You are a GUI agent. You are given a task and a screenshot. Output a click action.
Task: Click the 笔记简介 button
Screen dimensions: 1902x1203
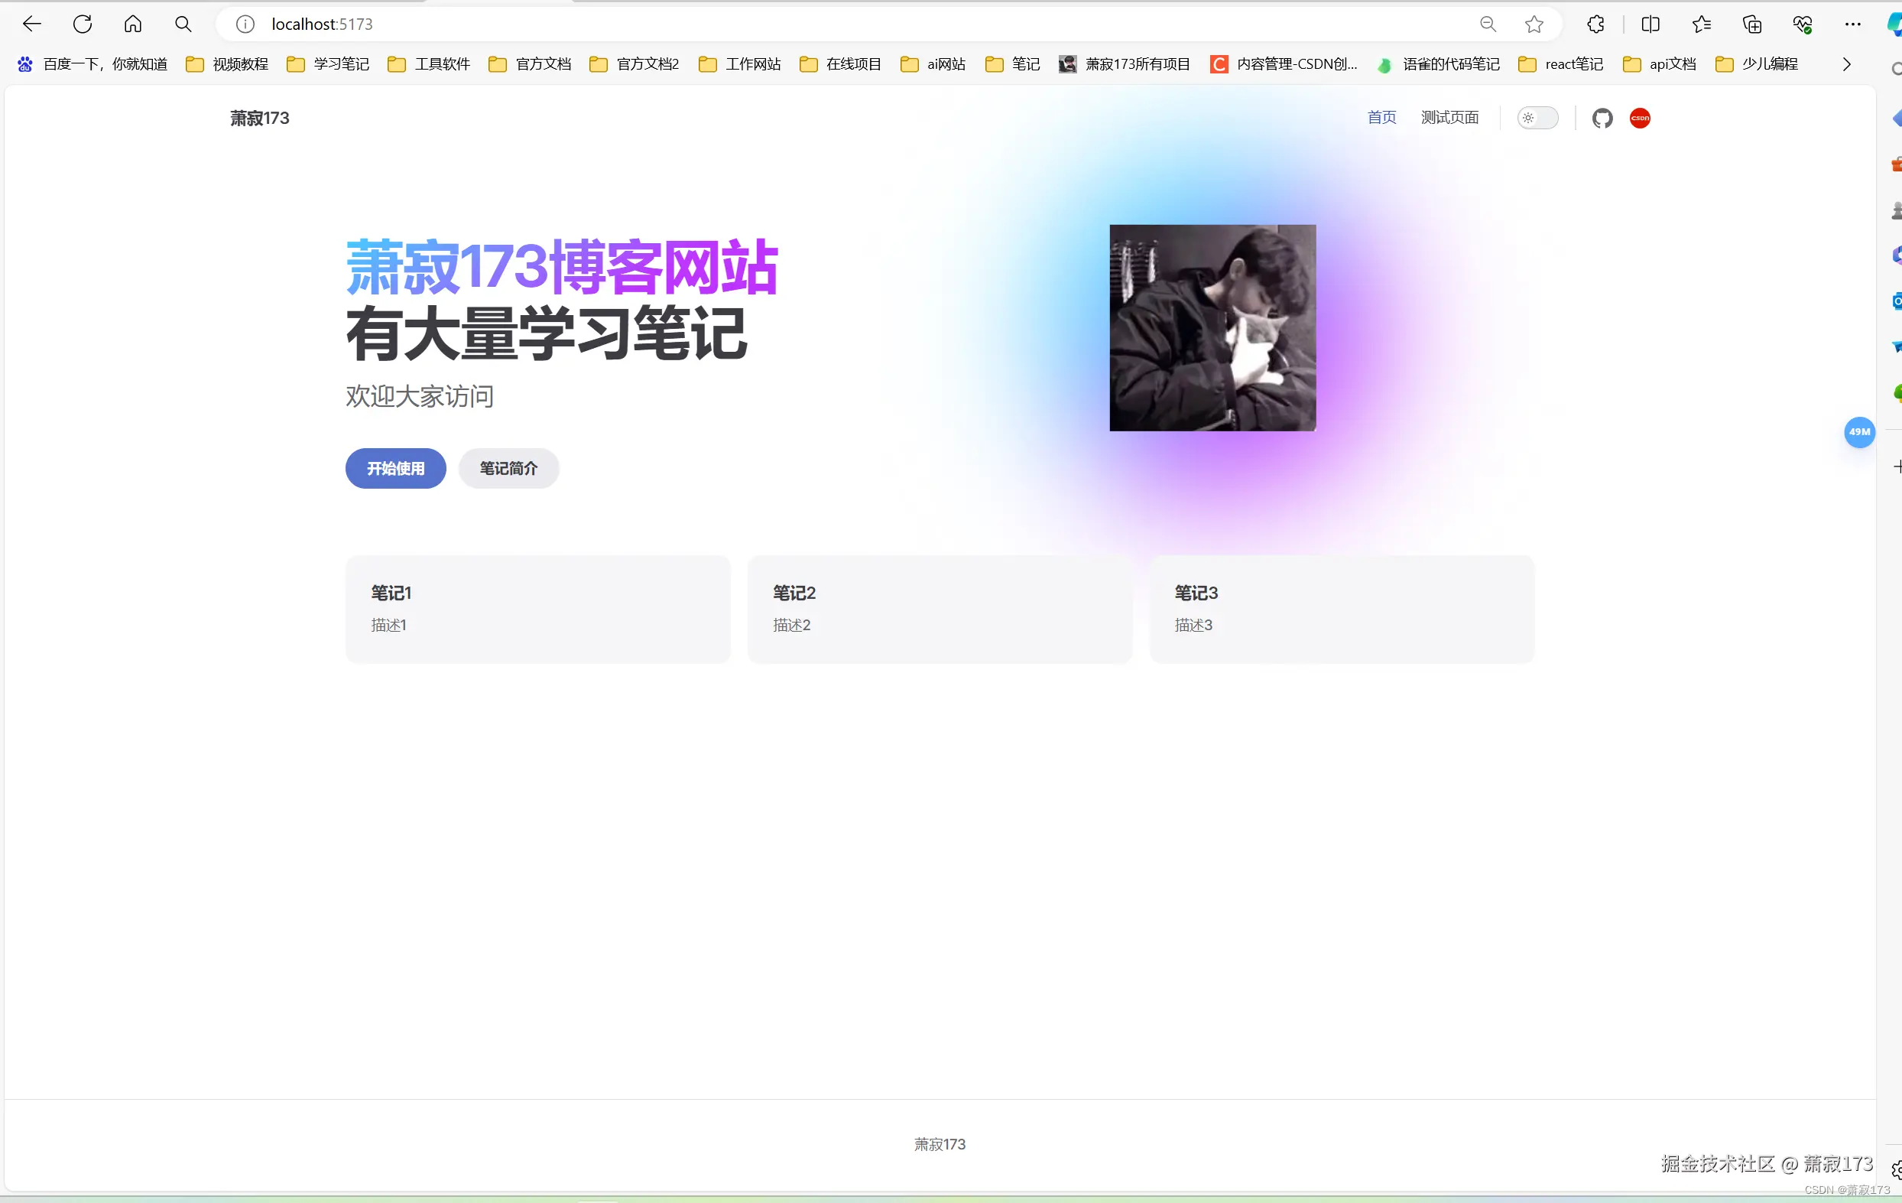point(508,468)
